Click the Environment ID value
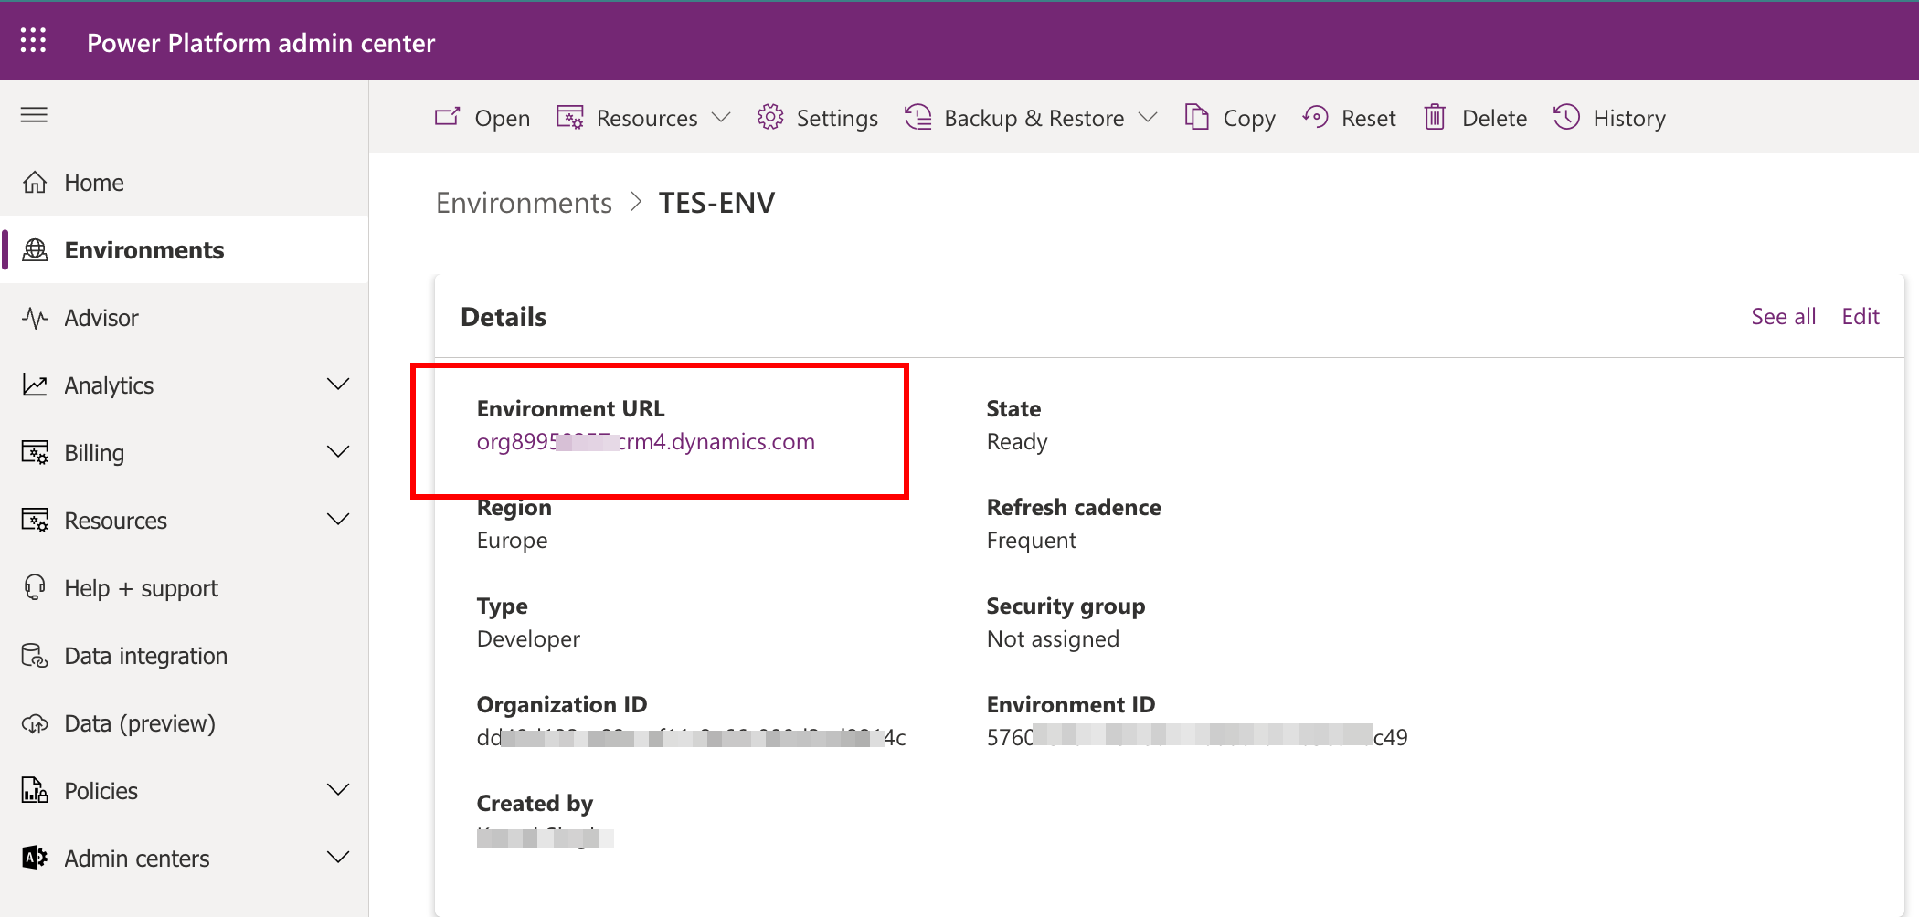 (x=1197, y=737)
